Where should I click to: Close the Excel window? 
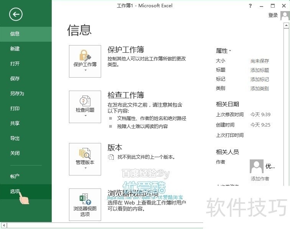[x=284, y=6]
